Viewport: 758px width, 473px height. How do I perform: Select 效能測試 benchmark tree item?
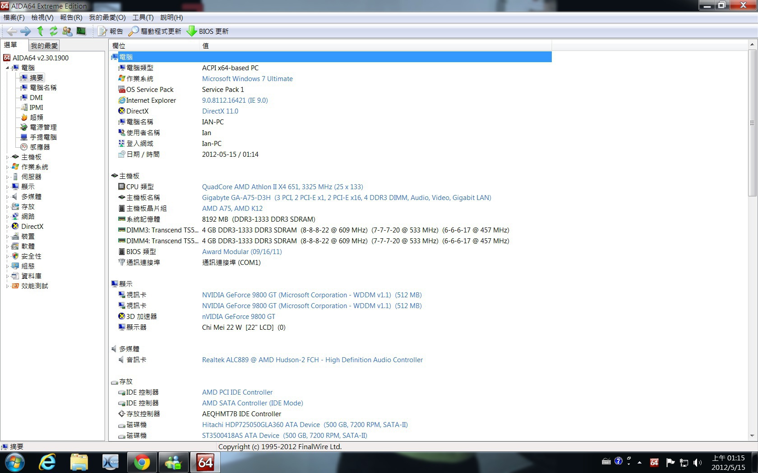34,286
